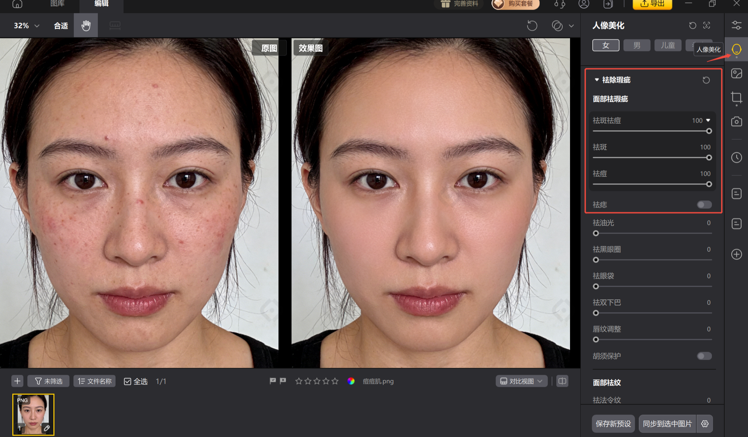The width and height of the screenshot is (748, 437).
Task: Open the 32% zoom dropdown
Action: 26,26
